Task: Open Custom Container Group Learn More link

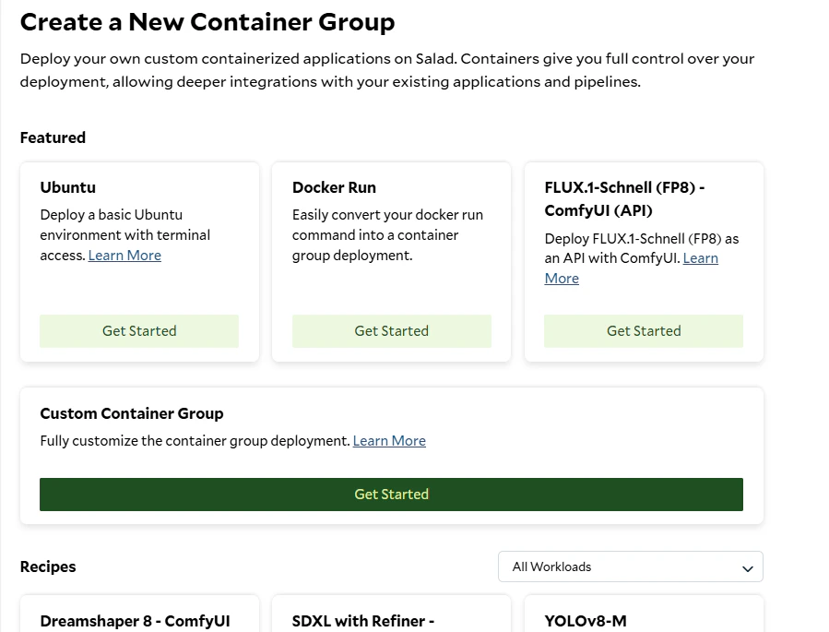Action: point(389,441)
